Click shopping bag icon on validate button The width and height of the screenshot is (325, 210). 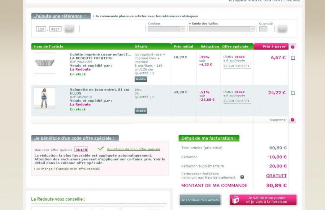[x=236, y=200]
